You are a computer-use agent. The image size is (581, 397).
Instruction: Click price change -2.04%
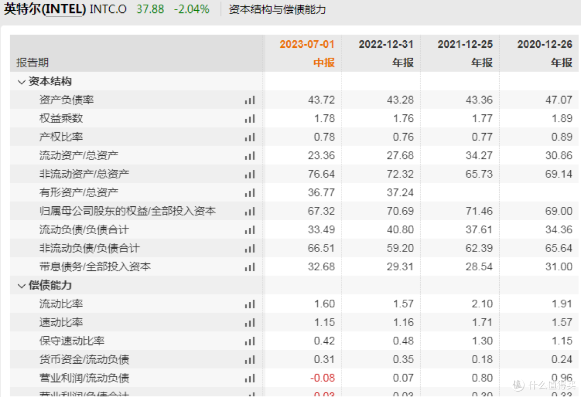click(192, 9)
